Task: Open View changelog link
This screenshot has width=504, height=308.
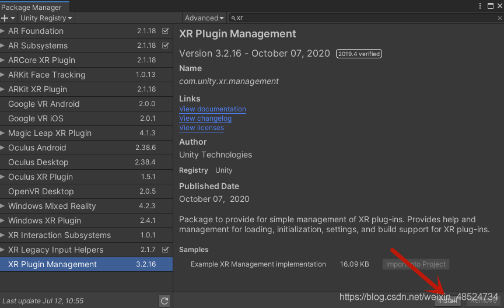Action: click(x=205, y=118)
